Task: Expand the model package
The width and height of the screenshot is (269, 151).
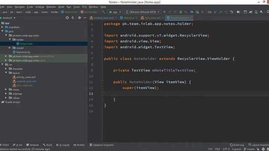Action: coord(10,48)
